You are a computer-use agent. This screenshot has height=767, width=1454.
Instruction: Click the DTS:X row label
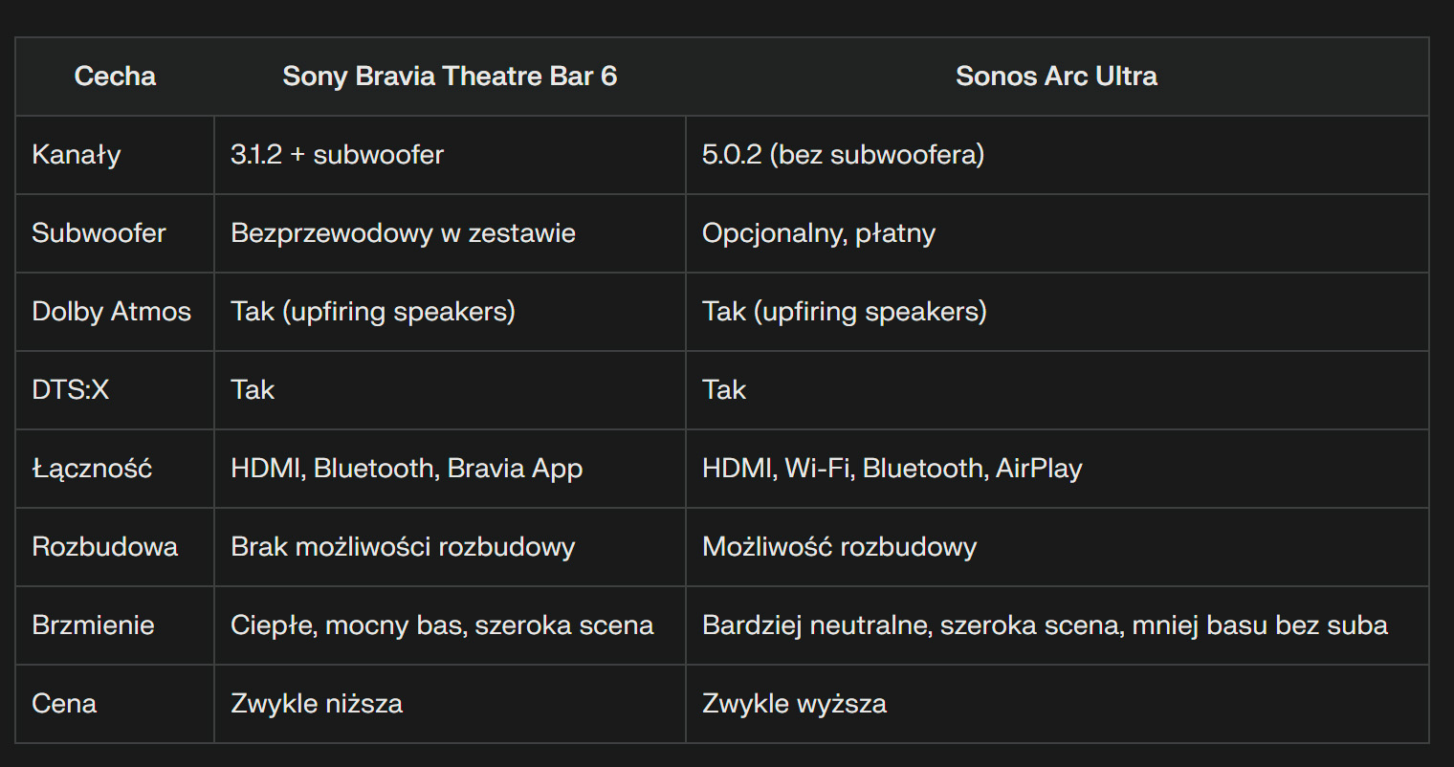click(115, 390)
